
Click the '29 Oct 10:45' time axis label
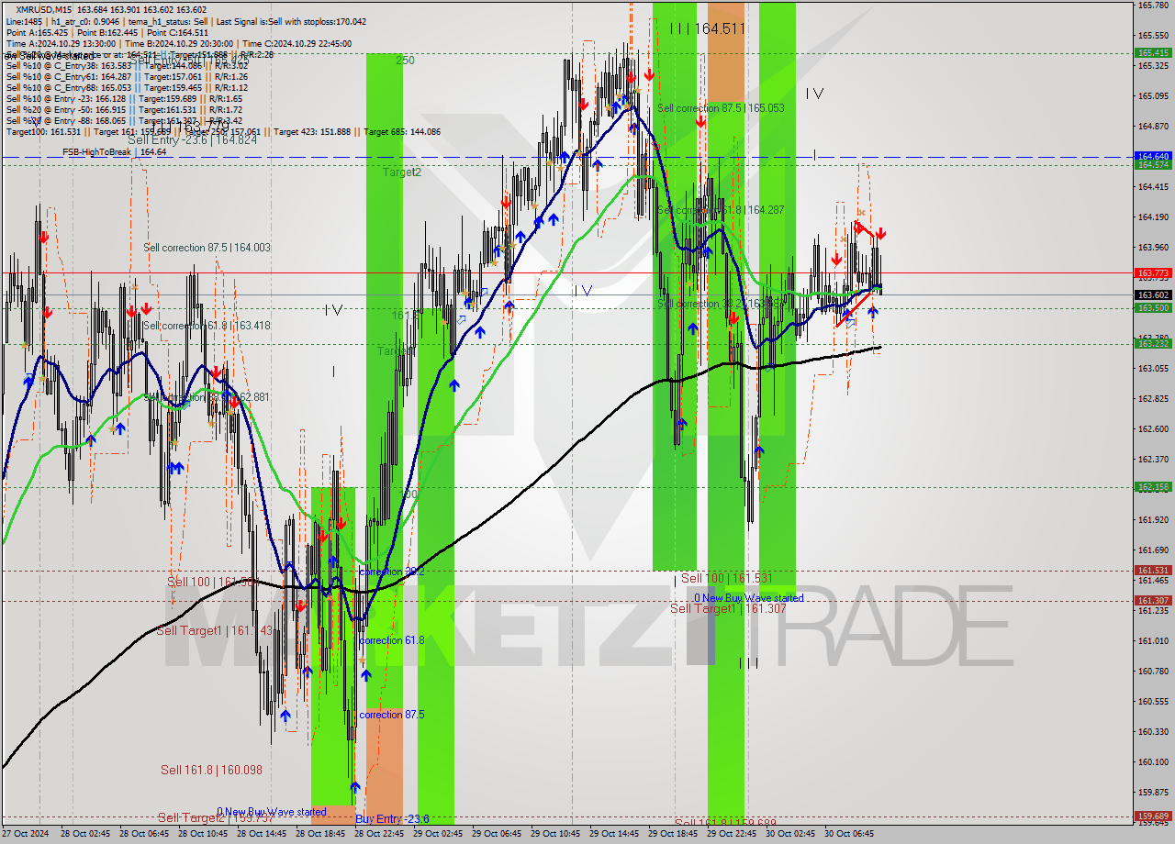(x=554, y=835)
